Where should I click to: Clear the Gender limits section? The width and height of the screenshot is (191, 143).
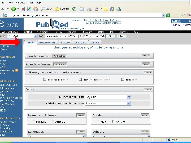click(x=145, y=115)
